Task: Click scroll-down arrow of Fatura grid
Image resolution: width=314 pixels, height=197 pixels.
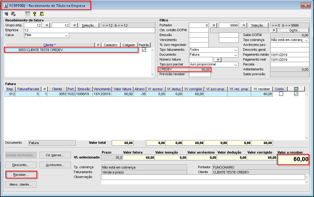Action: click(307, 138)
